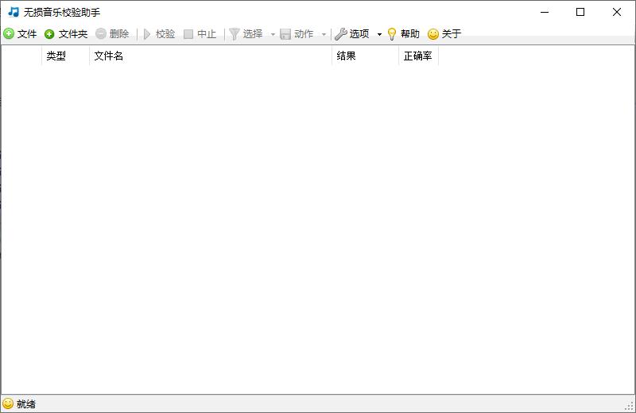
Task: Click the status bar smiley icon
Action: pyautogui.click(x=8, y=403)
